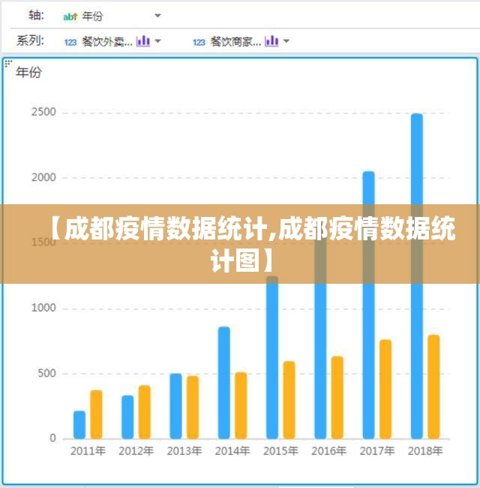Viewport: 480px width, 488px height.
Task: Click the abc text-type icon beside 年份
Action: point(70,17)
